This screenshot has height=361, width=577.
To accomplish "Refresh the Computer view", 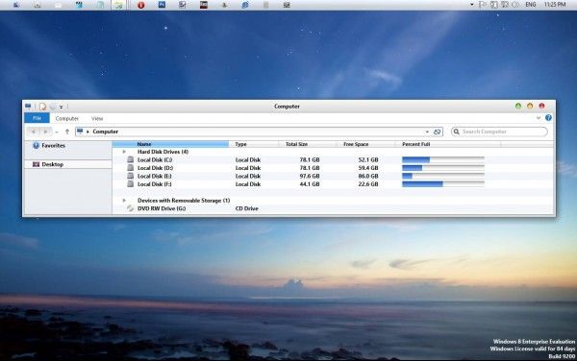I will pyautogui.click(x=438, y=132).
